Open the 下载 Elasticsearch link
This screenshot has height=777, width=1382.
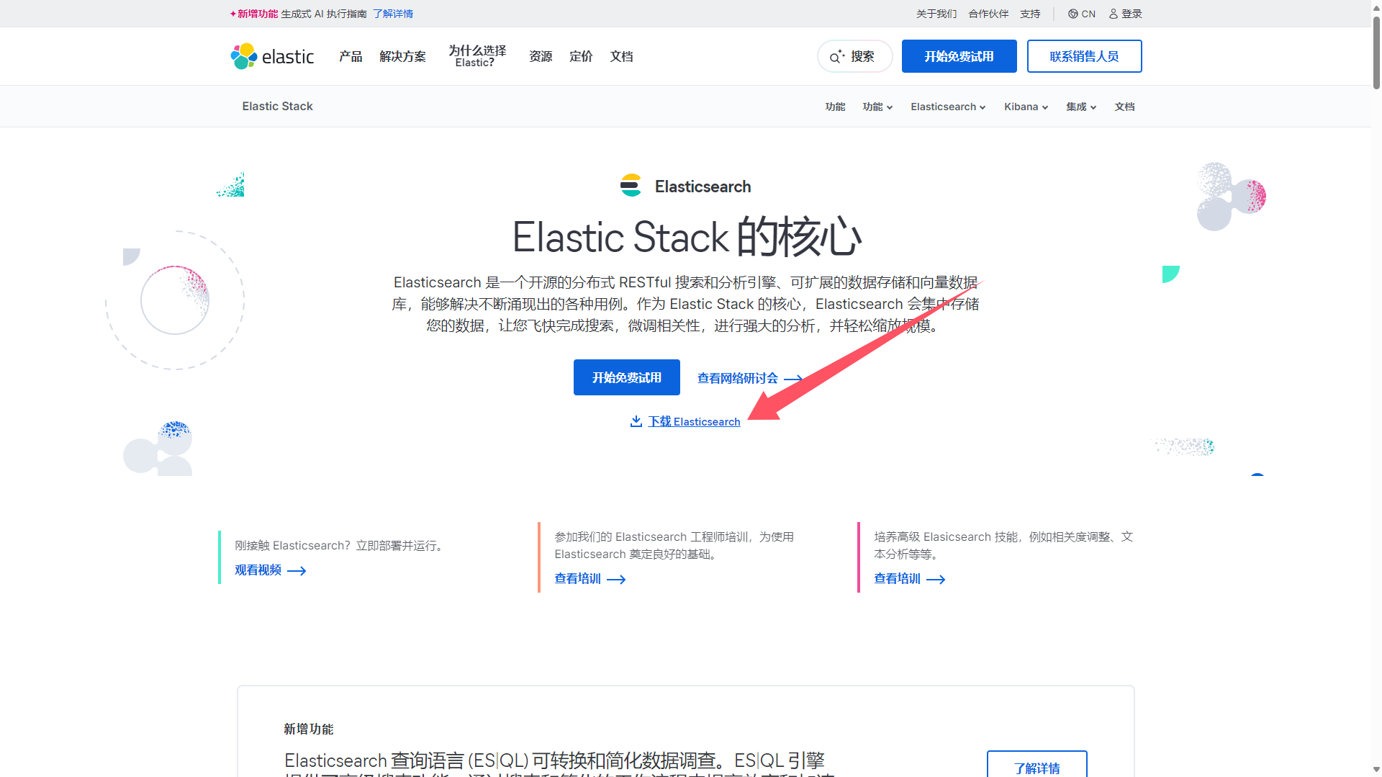tap(694, 422)
